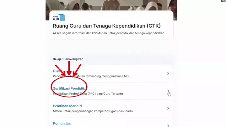The image size is (226, 127).
Task: Click the middle vertical red arrow annotation
Action: click(x=69, y=68)
